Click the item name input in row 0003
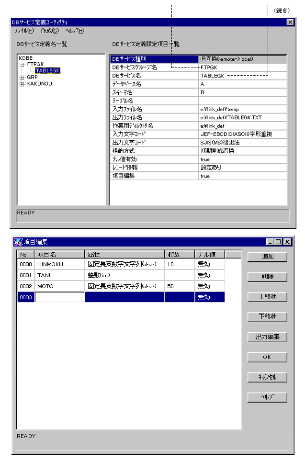 pyautogui.click(x=59, y=297)
